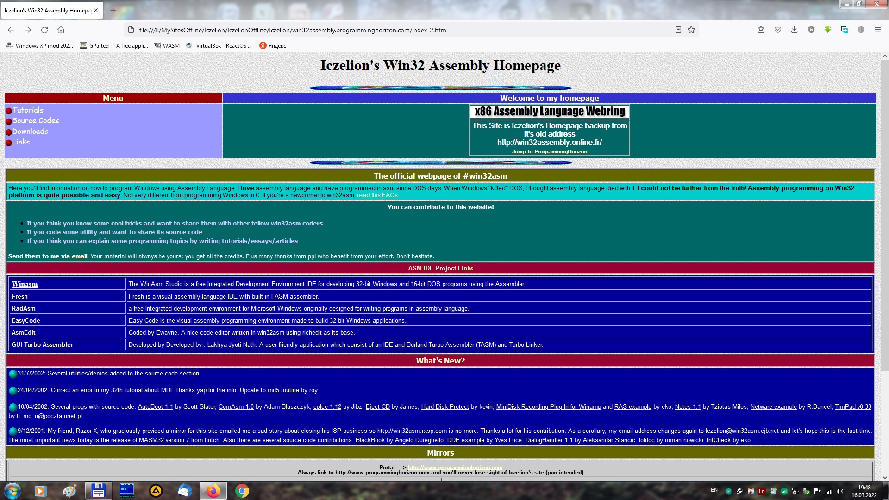This screenshot has height=500, width=889.
Task: Click the page scrollbar down arrow
Action: pos(884,477)
